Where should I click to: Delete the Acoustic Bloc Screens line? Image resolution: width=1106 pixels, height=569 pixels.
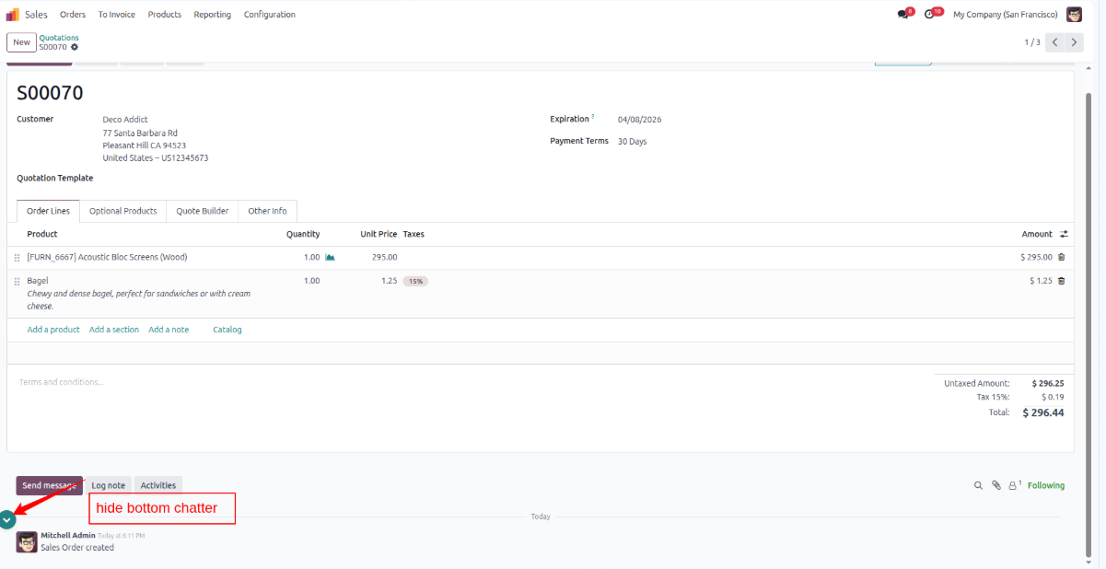1061,258
